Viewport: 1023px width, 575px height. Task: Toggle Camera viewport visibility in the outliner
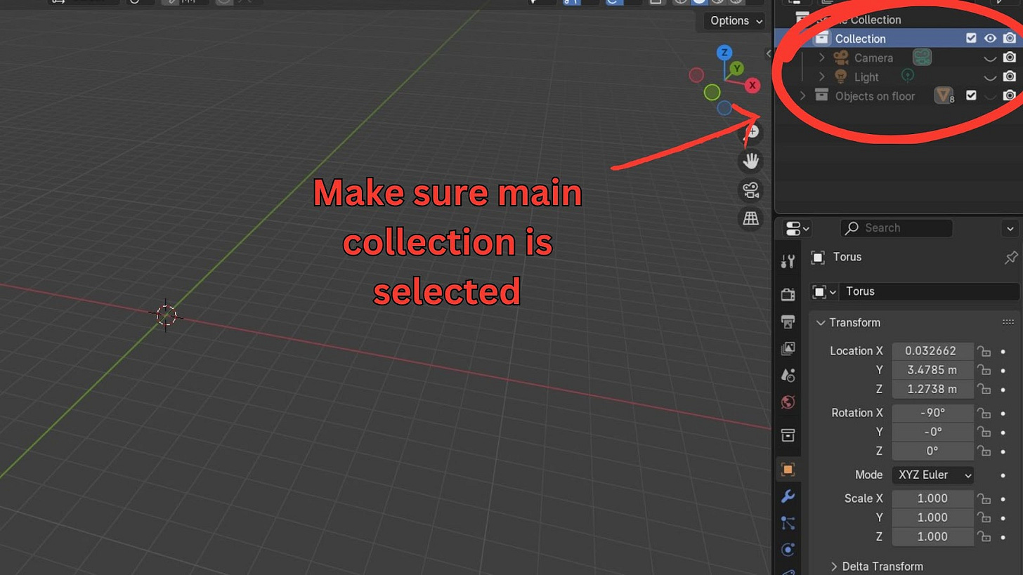click(990, 58)
